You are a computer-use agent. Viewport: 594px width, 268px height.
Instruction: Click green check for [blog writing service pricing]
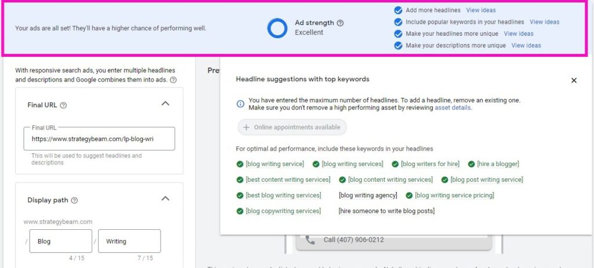pyautogui.click(x=409, y=196)
